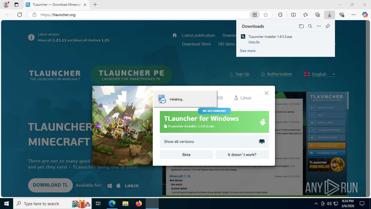This screenshot has width=371, height=209.
Task: Open TLauncher PE smartphone launcher button
Action: [x=131, y=75]
